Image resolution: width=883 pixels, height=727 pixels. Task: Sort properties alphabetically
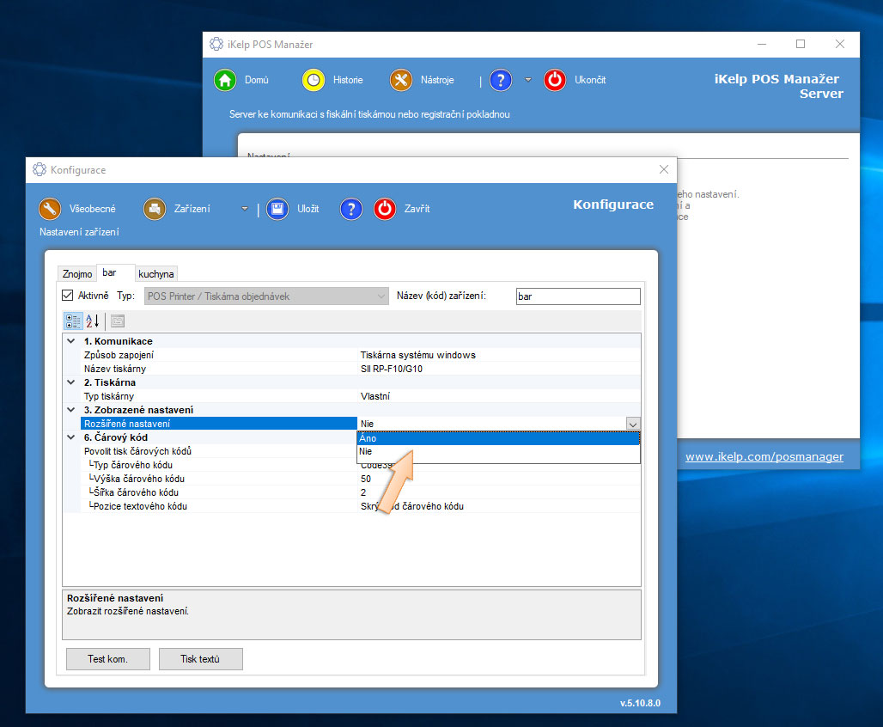[93, 321]
